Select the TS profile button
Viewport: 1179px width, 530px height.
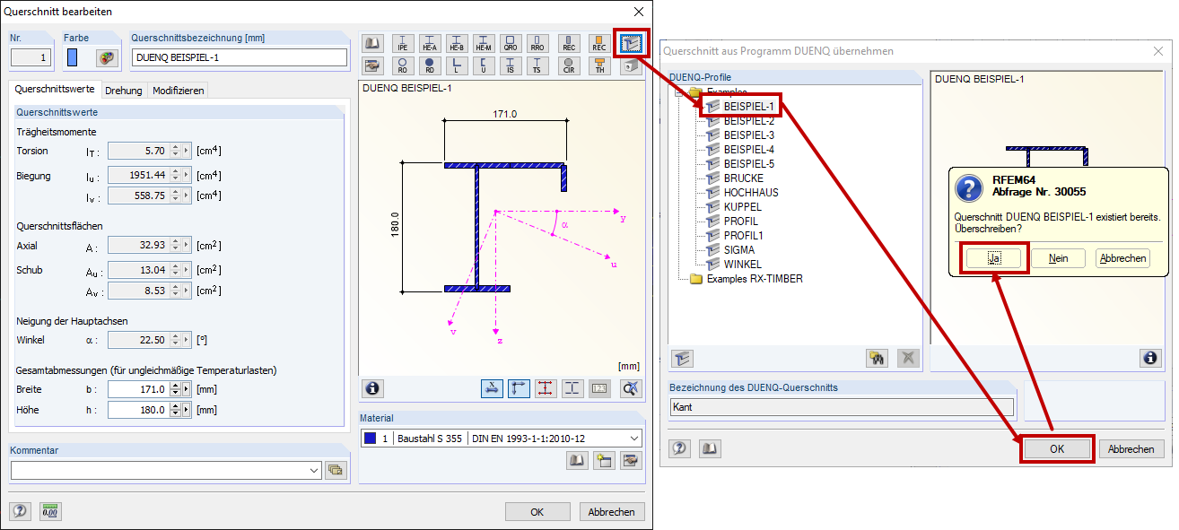coord(538,65)
